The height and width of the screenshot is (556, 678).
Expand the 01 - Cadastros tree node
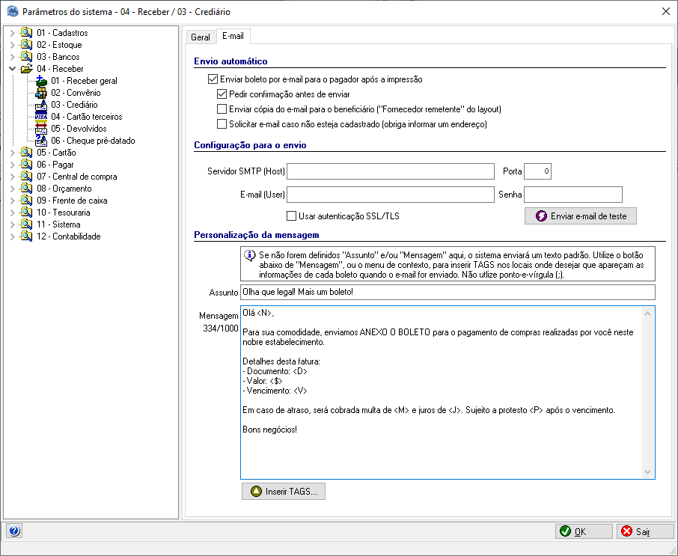pyautogui.click(x=12, y=33)
